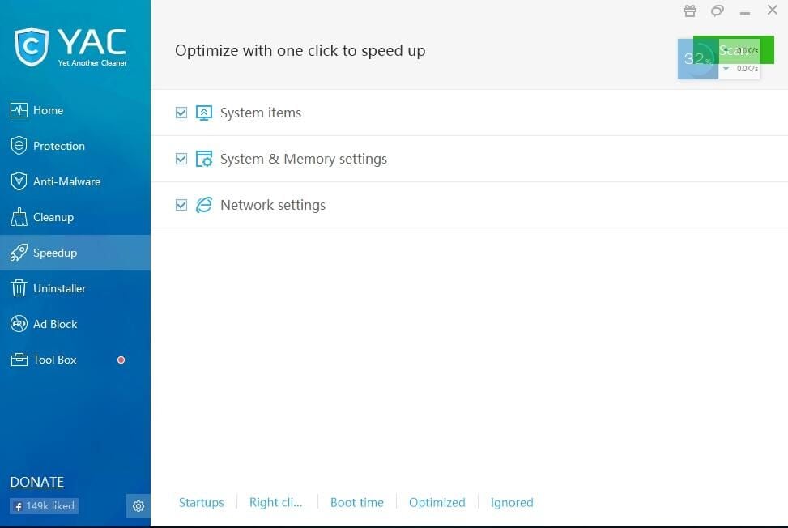Screen dimensions: 788x528
Task: Click the Uninstaller trash can icon
Action: (19, 288)
